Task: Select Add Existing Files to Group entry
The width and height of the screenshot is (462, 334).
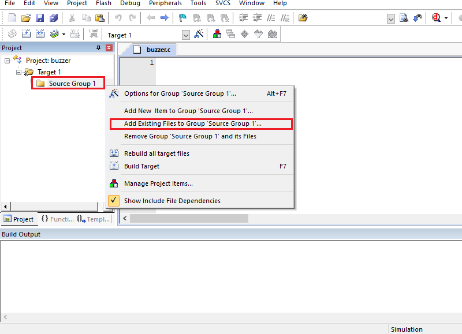Action: coord(193,123)
